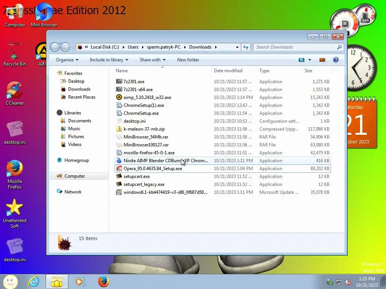The width and height of the screenshot is (386, 289).
Task: Click the refresh button beside address bar
Action: [246, 47]
